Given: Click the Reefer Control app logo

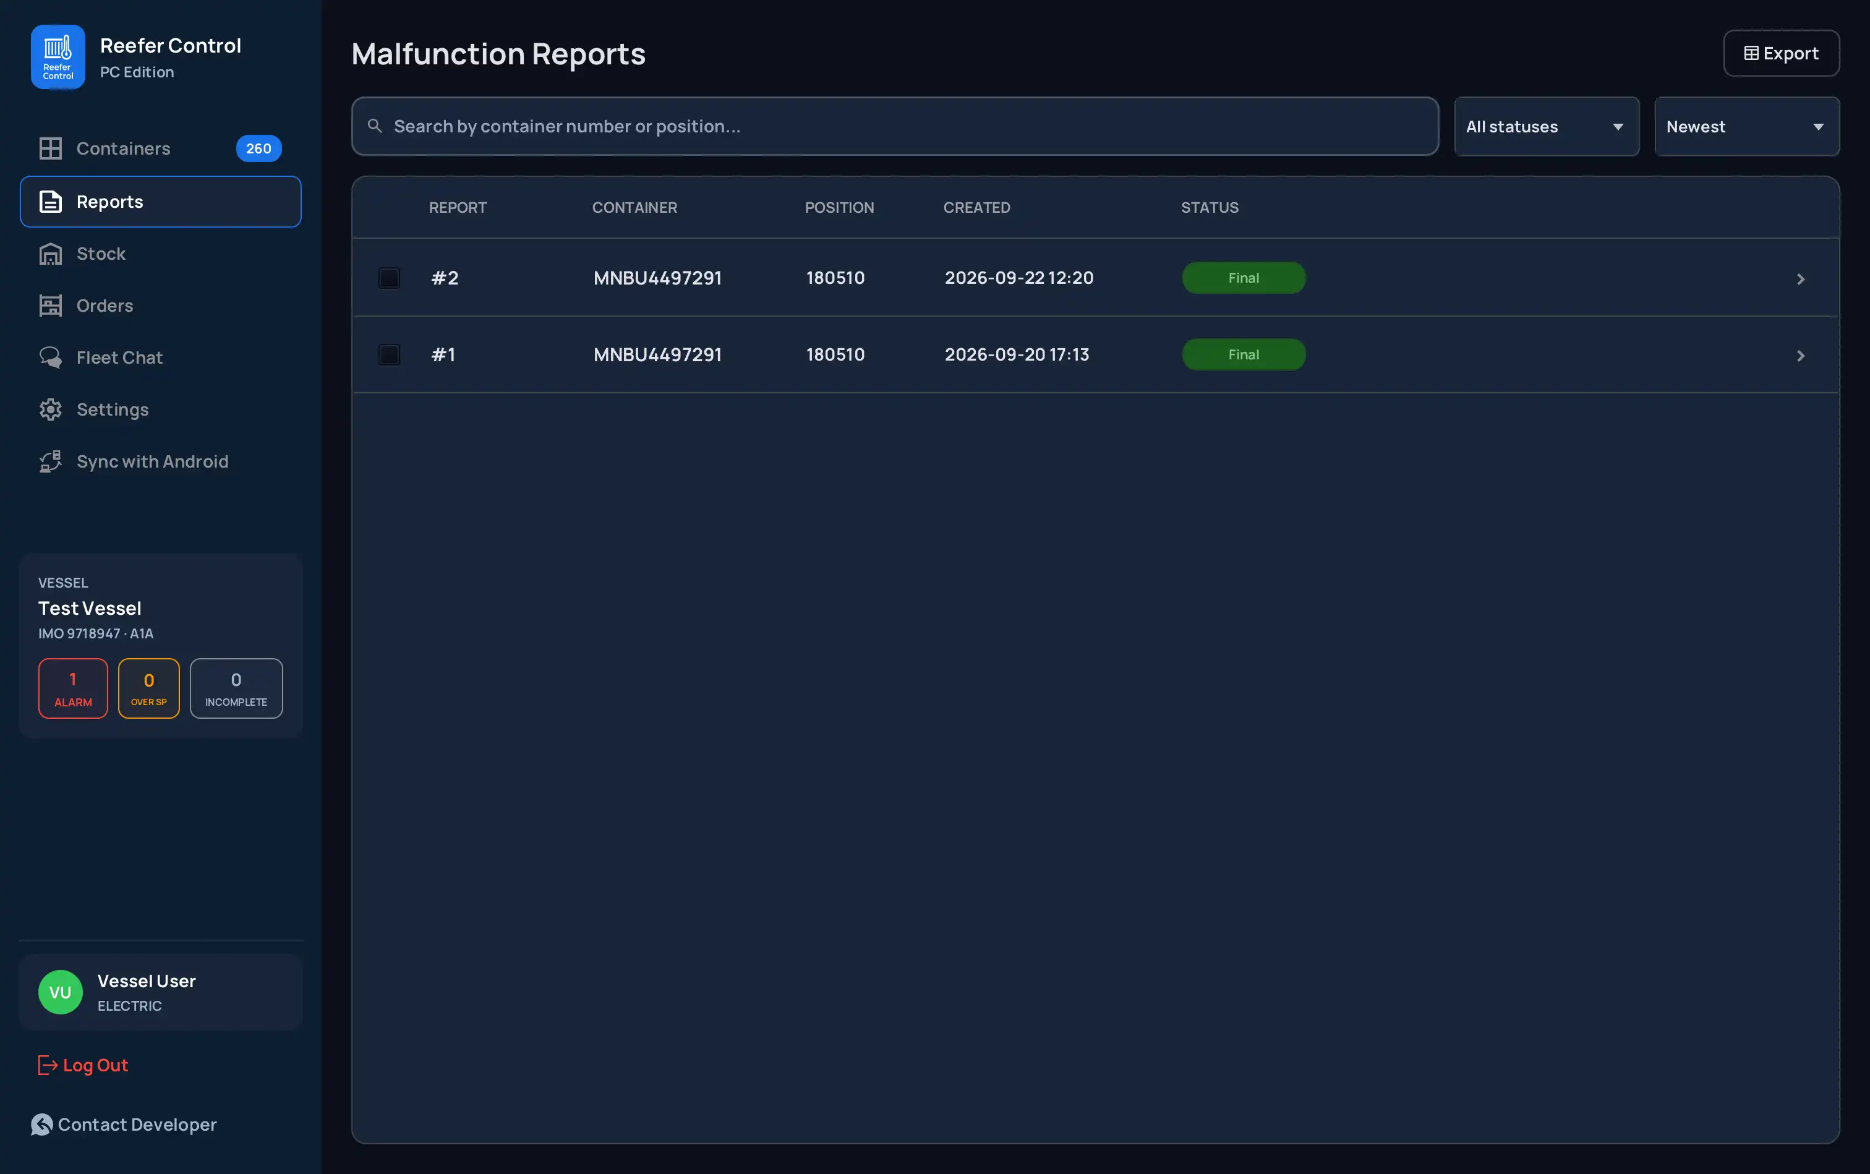Looking at the screenshot, I should point(58,57).
